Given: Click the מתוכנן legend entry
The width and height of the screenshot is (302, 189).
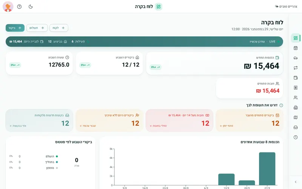Looking at the screenshot, I should 52,168.
